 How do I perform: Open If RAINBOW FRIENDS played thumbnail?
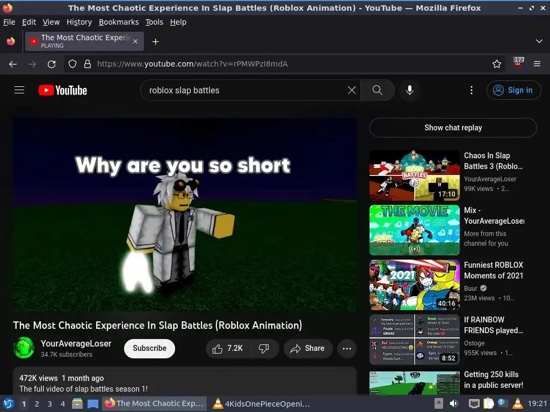(x=414, y=340)
